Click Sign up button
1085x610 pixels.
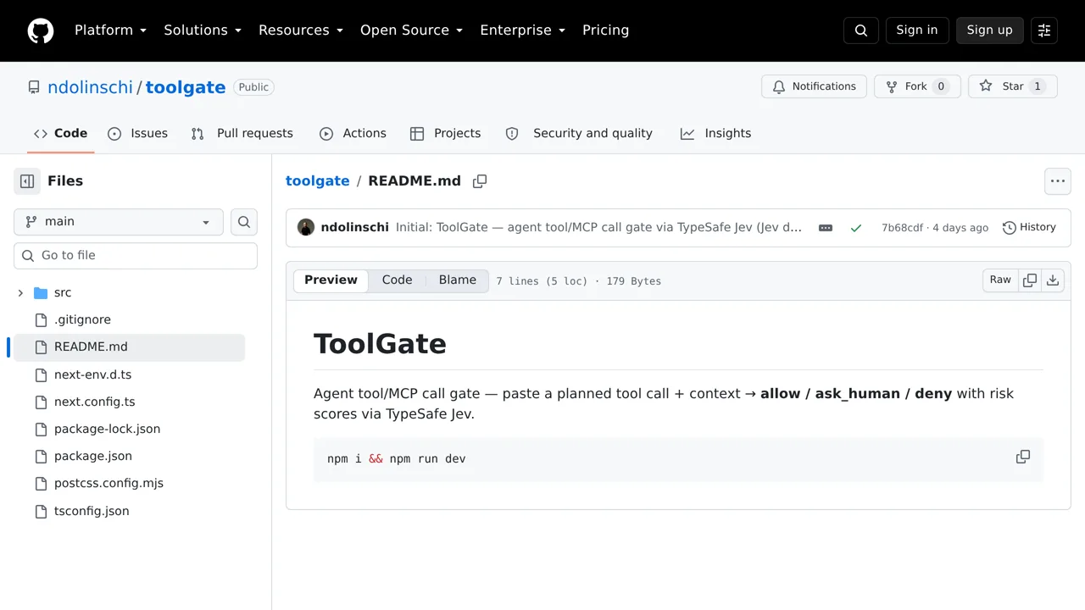point(989,30)
